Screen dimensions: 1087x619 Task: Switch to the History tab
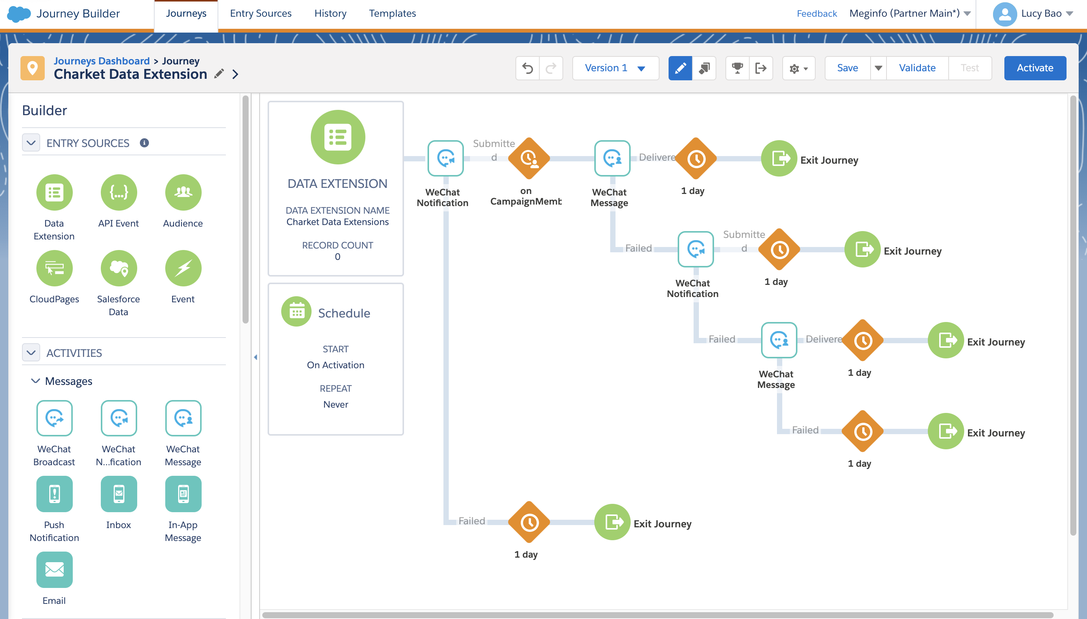330,13
